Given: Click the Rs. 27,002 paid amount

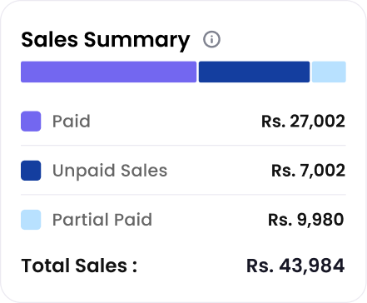Looking at the screenshot, I should (303, 122).
